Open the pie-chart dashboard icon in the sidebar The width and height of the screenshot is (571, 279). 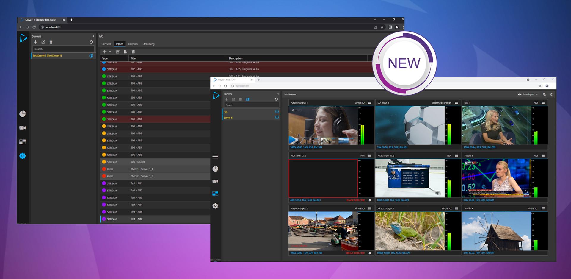[x=23, y=113]
